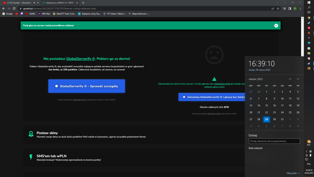Open File Explorer from the taskbar
The image size is (314, 177).
click(309, 53)
